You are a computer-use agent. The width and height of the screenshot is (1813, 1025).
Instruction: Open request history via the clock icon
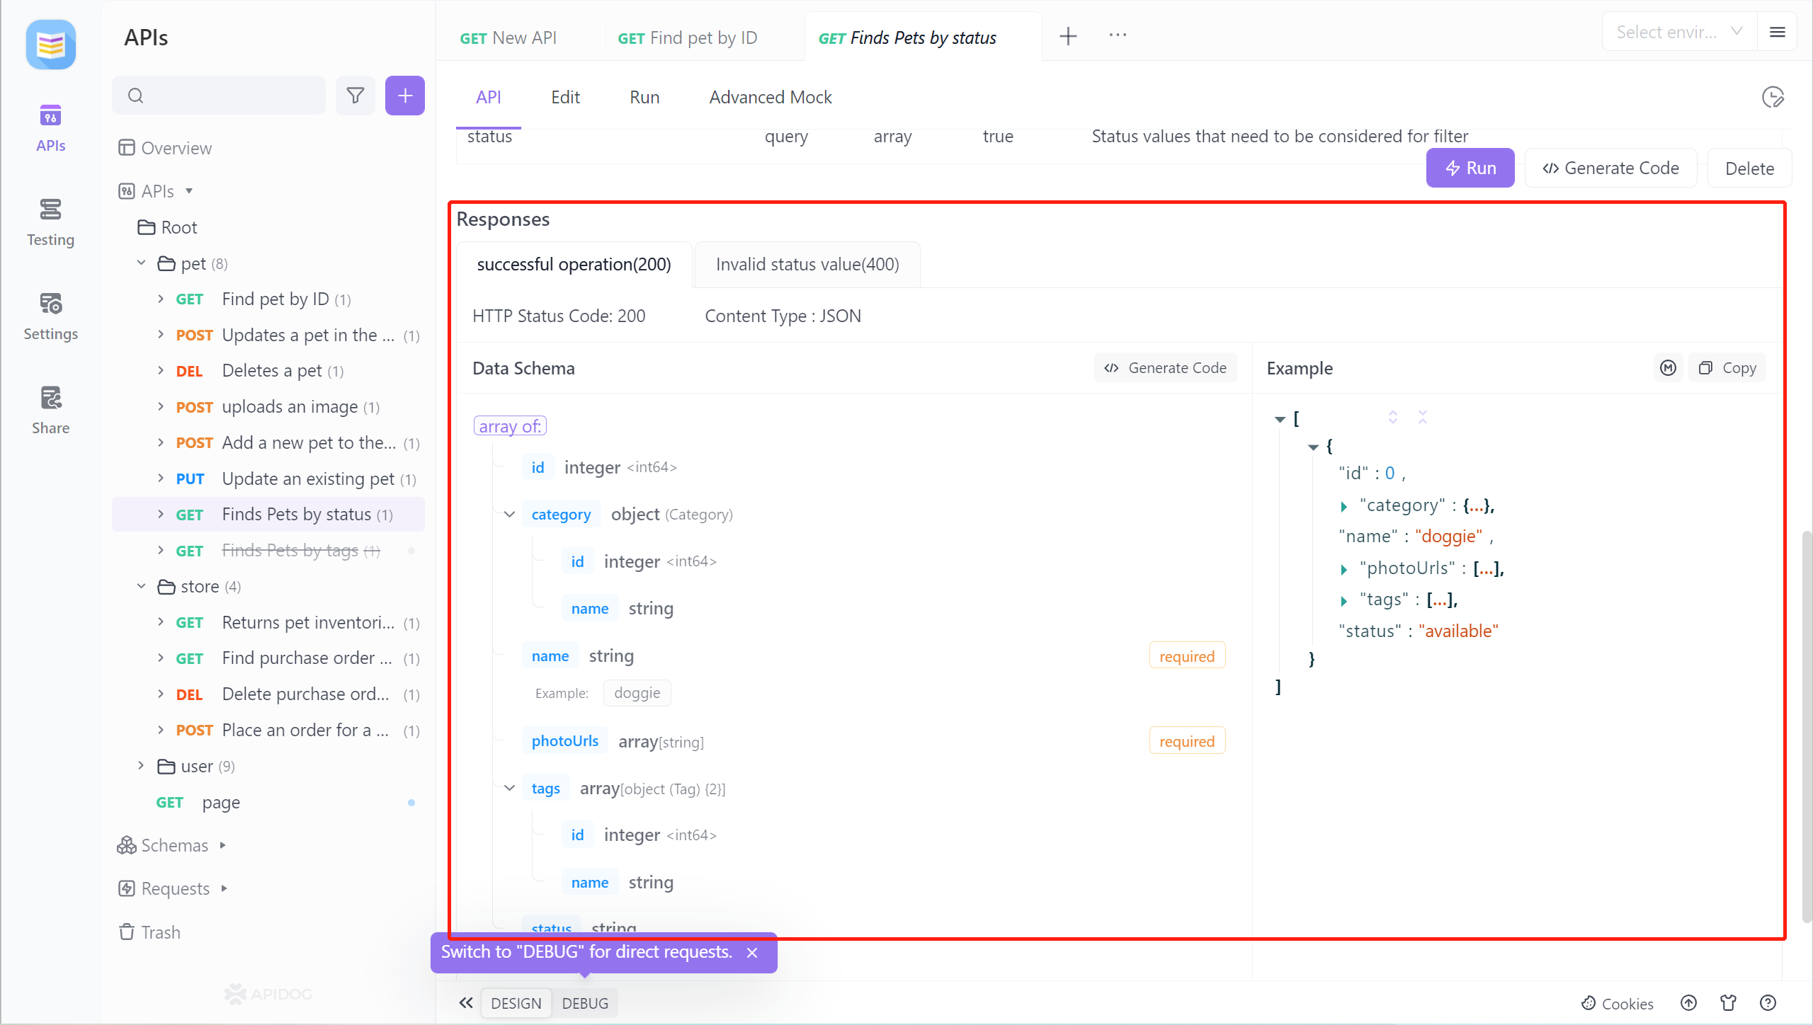1773,97
